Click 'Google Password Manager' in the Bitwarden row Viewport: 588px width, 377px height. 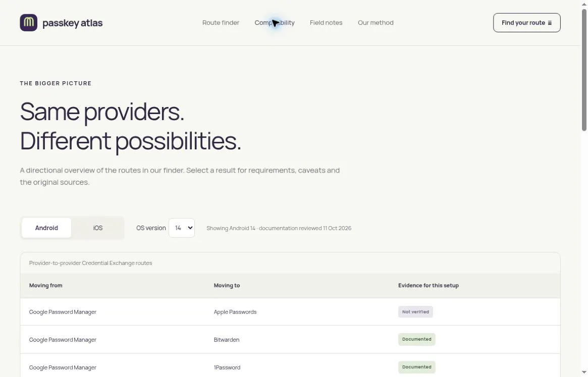tap(63, 340)
